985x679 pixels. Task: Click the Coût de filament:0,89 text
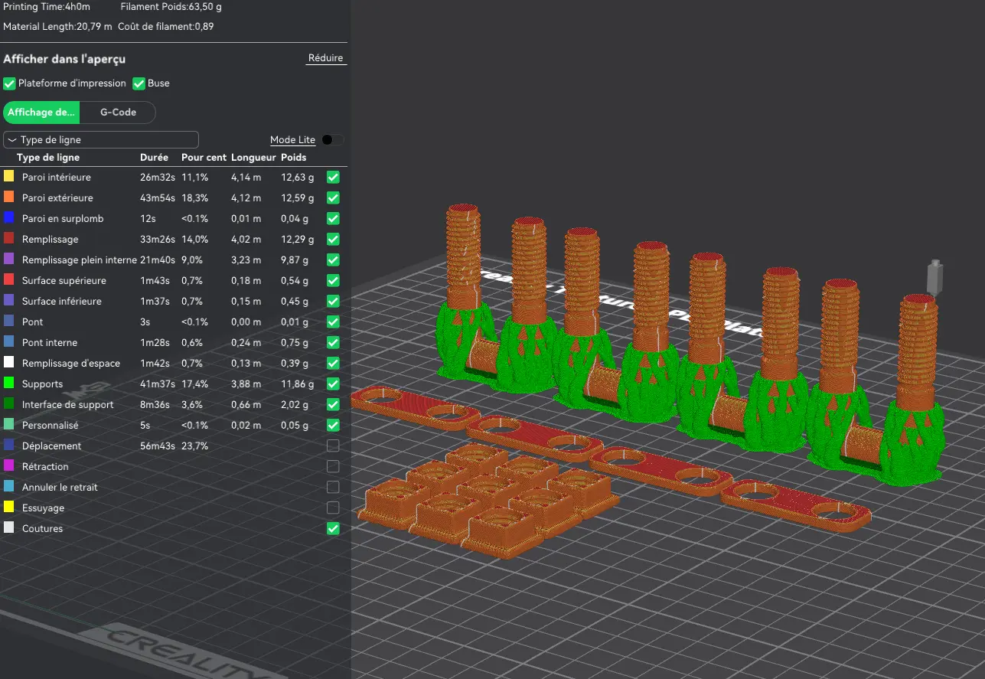pos(166,27)
